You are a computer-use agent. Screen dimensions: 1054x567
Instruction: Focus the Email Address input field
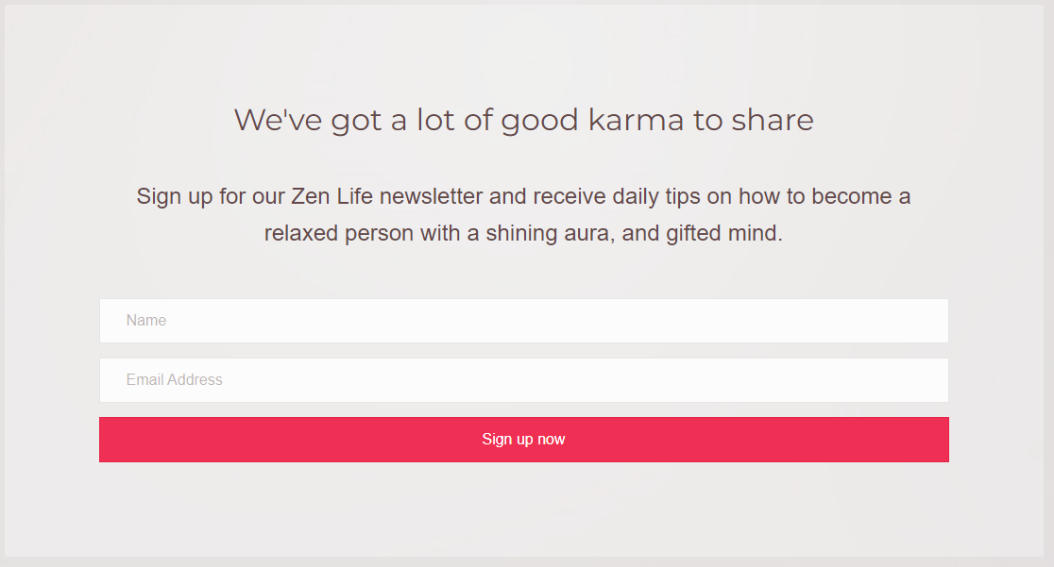click(524, 380)
